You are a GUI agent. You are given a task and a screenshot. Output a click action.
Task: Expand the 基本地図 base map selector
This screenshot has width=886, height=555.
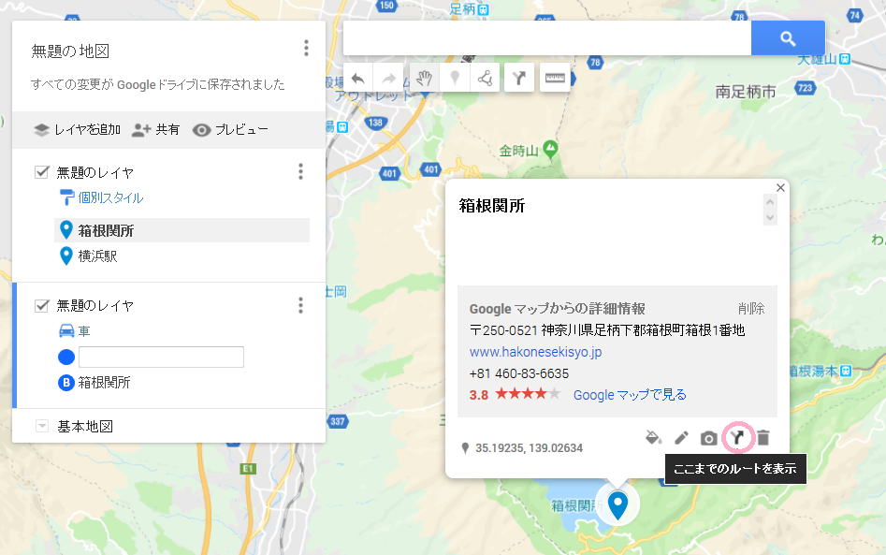click(42, 426)
